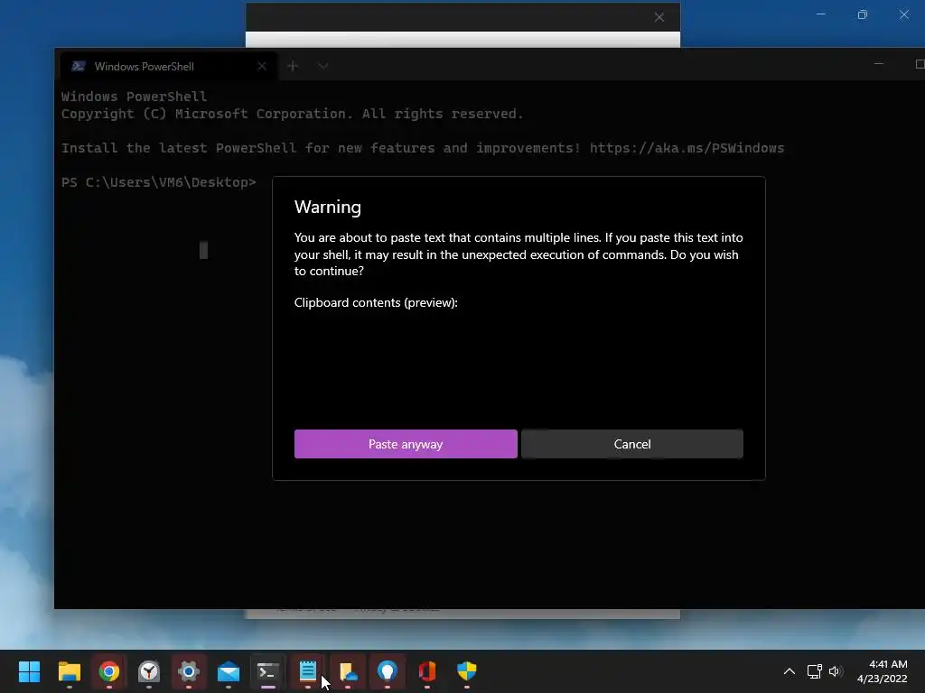
Task: Open the Clock app on the taskbar
Action: tap(149, 671)
